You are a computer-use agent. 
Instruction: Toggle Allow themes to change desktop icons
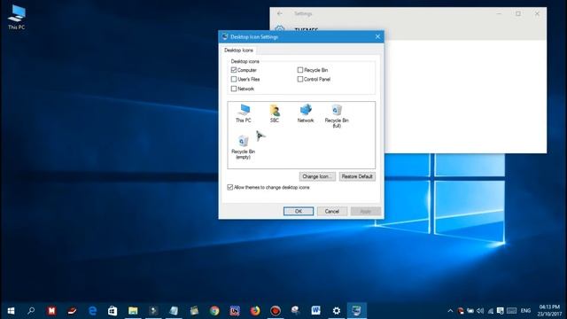point(230,187)
